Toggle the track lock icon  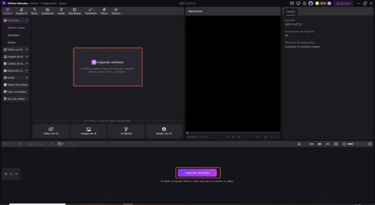[x=6, y=174]
